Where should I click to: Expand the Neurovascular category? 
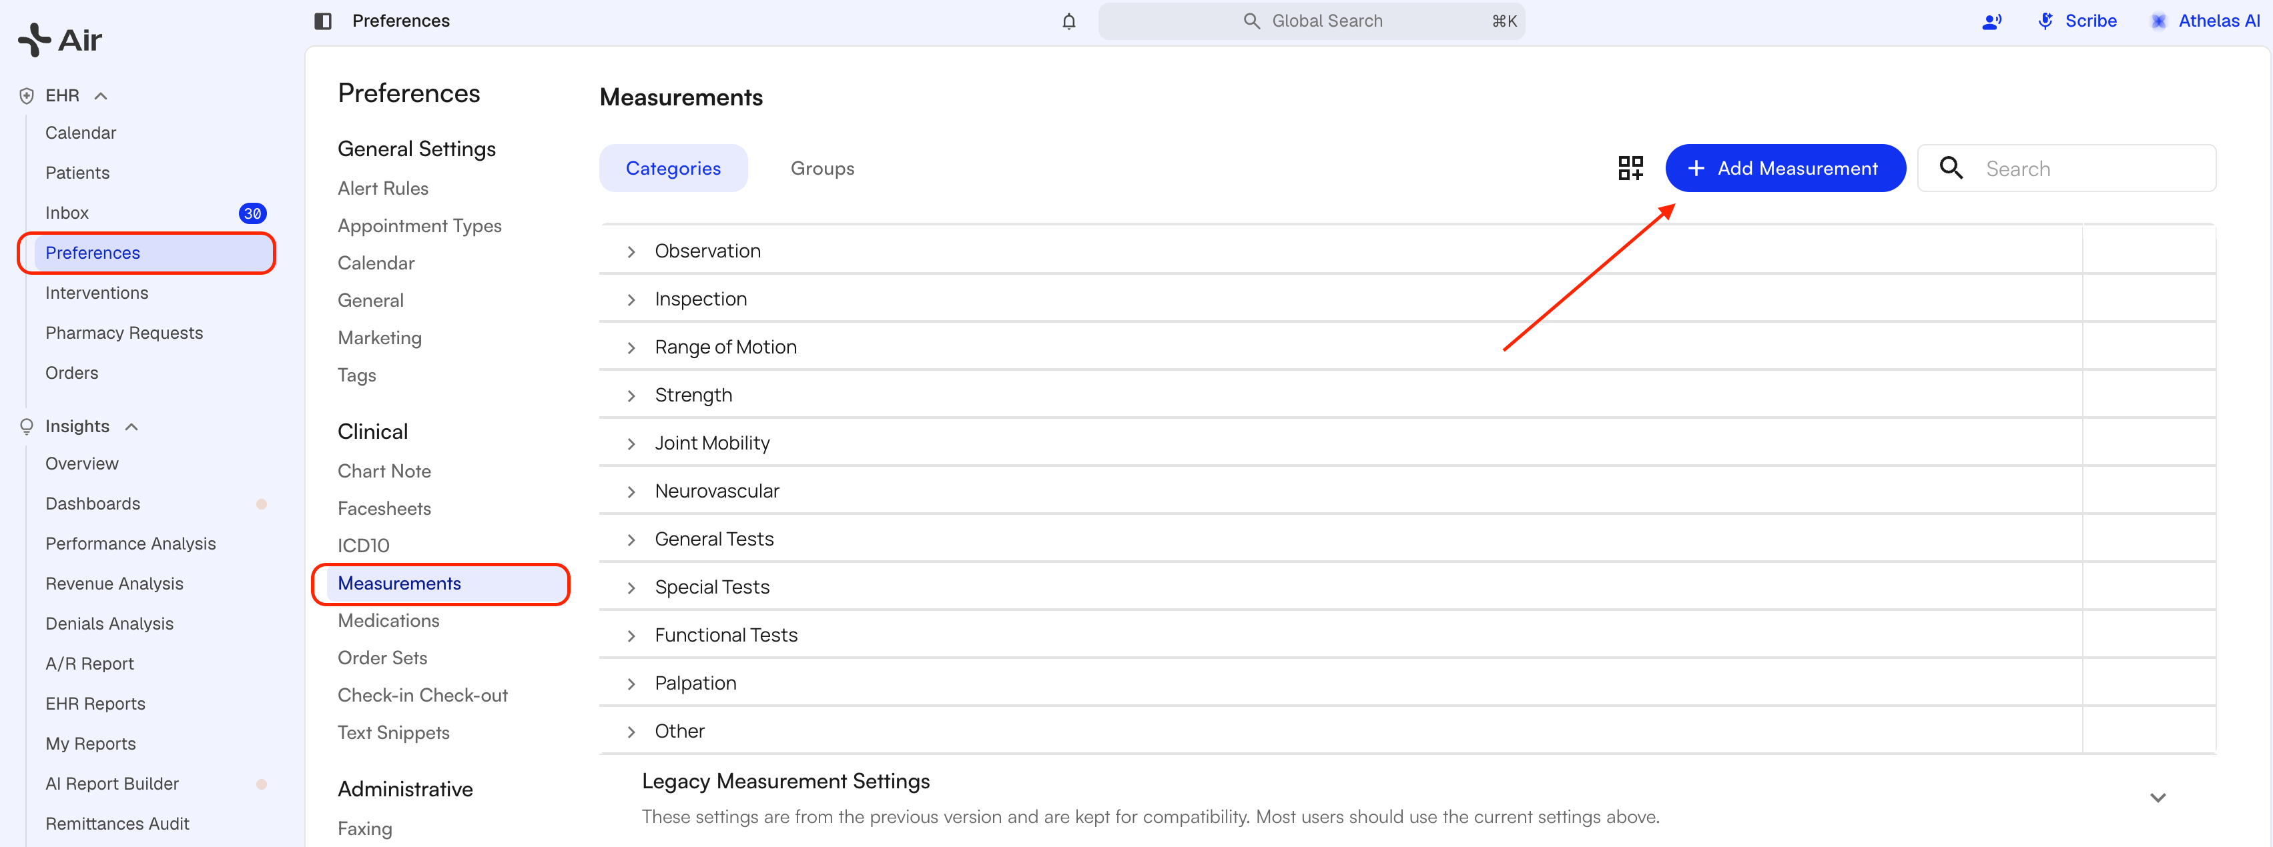[631, 492]
